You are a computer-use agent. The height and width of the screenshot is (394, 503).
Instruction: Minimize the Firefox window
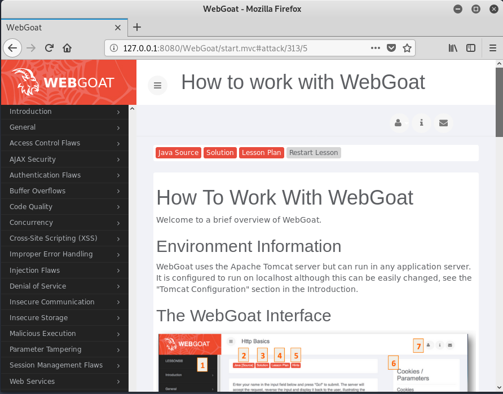click(458, 9)
